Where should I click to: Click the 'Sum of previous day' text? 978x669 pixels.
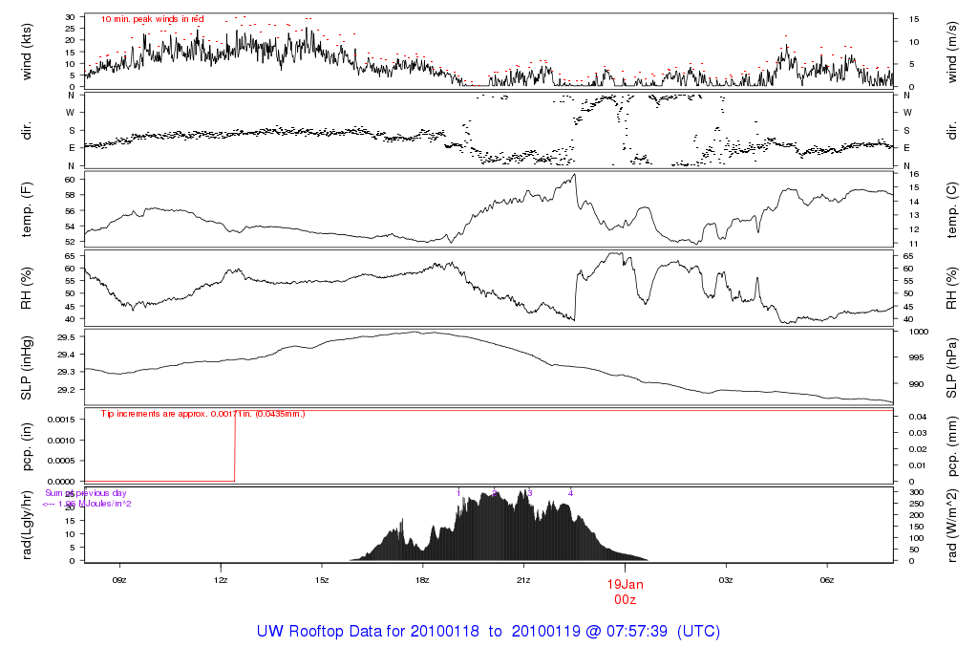pos(85,493)
